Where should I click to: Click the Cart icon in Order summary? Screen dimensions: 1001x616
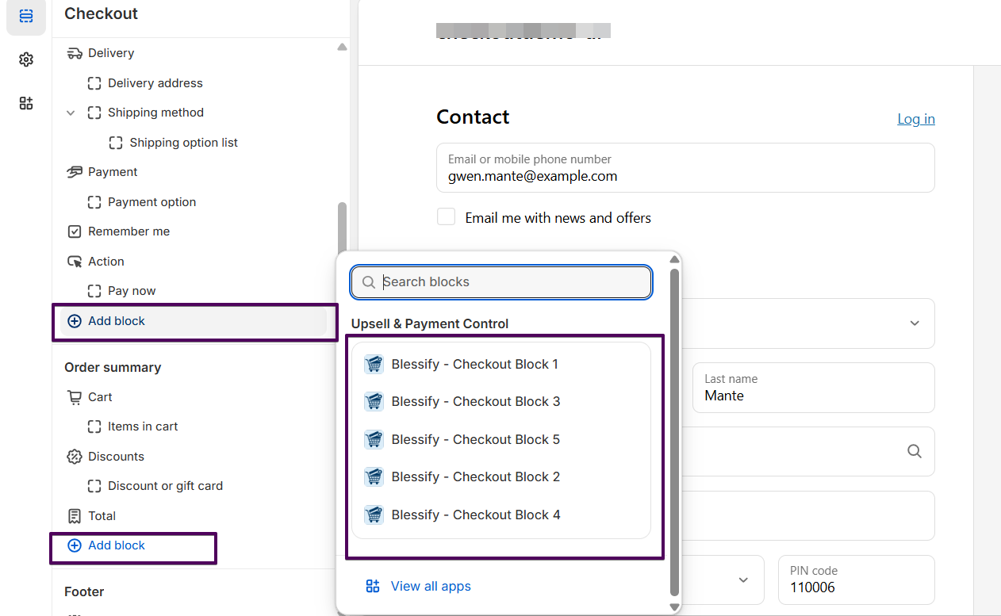coord(75,397)
